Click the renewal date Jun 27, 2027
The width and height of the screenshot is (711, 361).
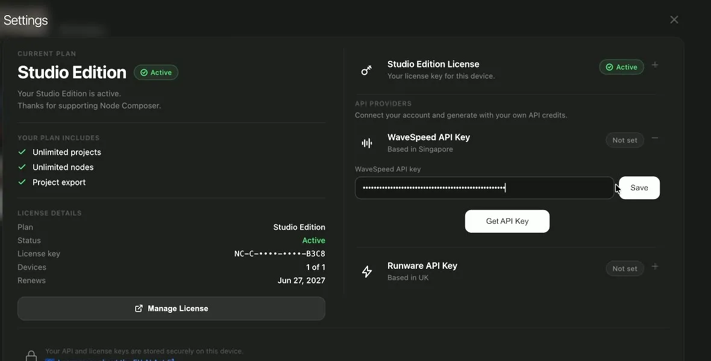point(301,280)
